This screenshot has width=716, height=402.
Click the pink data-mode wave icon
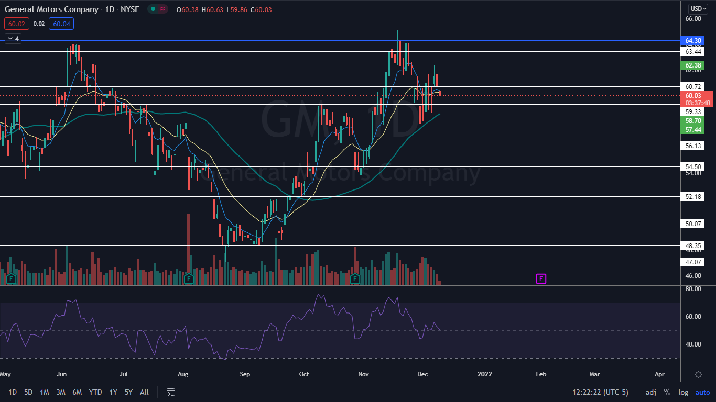pos(162,9)
